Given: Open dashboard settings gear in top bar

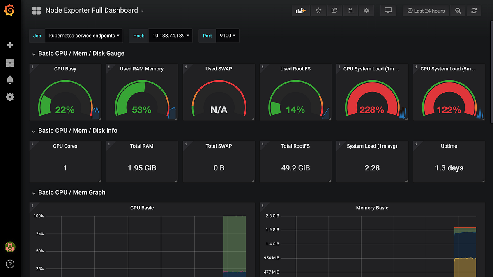Looking at the screenshot, I should coord(366,11).
